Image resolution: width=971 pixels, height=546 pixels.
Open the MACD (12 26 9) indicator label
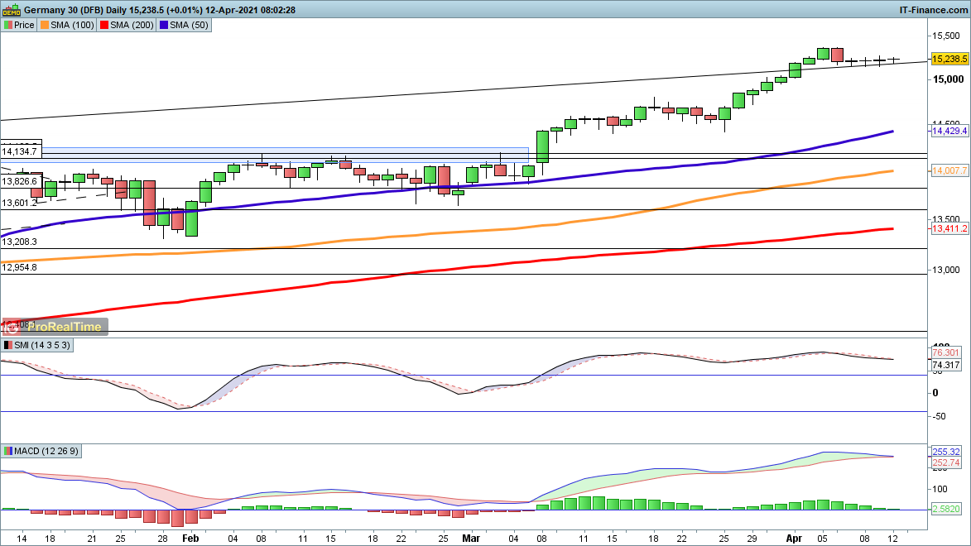point(42,451)
